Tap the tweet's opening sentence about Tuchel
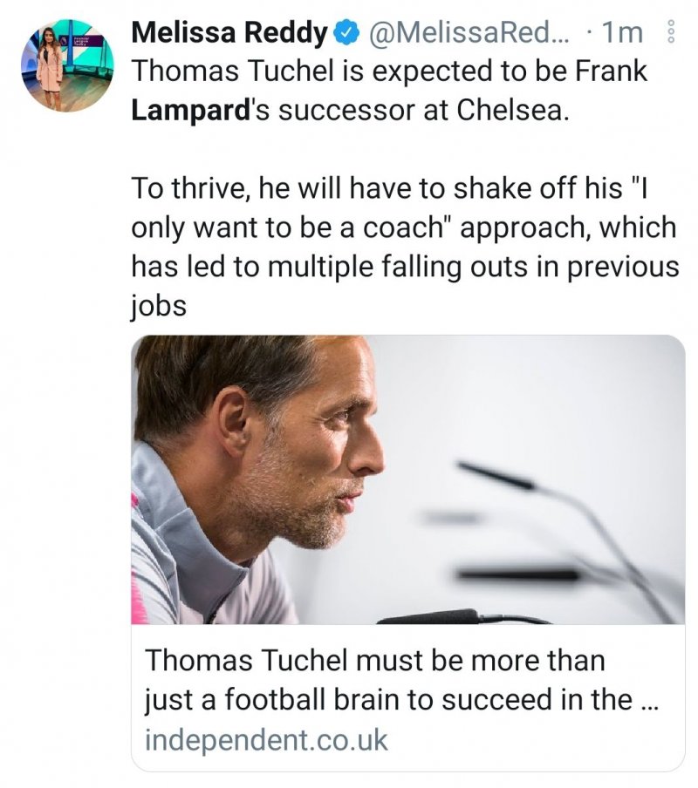 click(389, 73)
